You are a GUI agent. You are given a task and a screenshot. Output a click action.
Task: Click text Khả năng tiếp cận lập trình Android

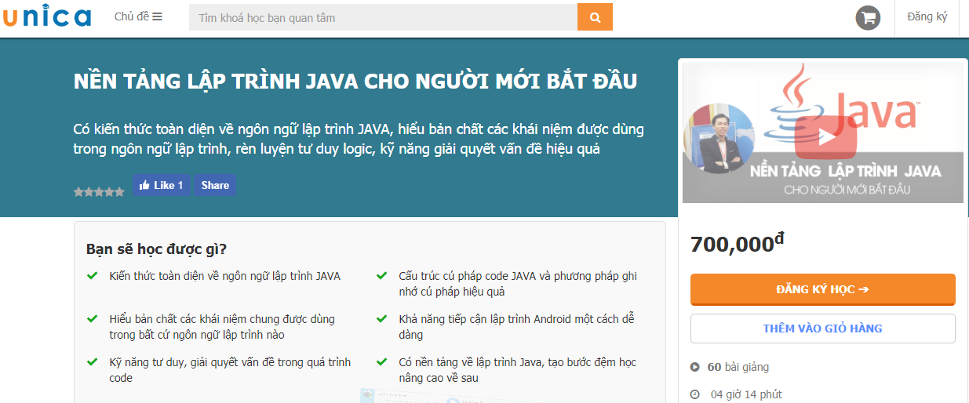516,326
